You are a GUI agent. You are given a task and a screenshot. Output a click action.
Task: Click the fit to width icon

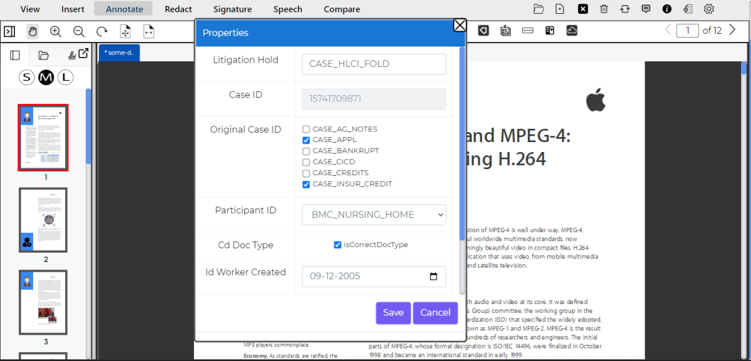(148, 31)
